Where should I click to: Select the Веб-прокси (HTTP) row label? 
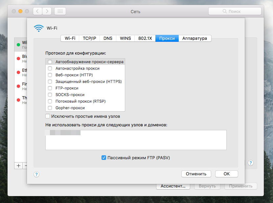click(74, 75)
